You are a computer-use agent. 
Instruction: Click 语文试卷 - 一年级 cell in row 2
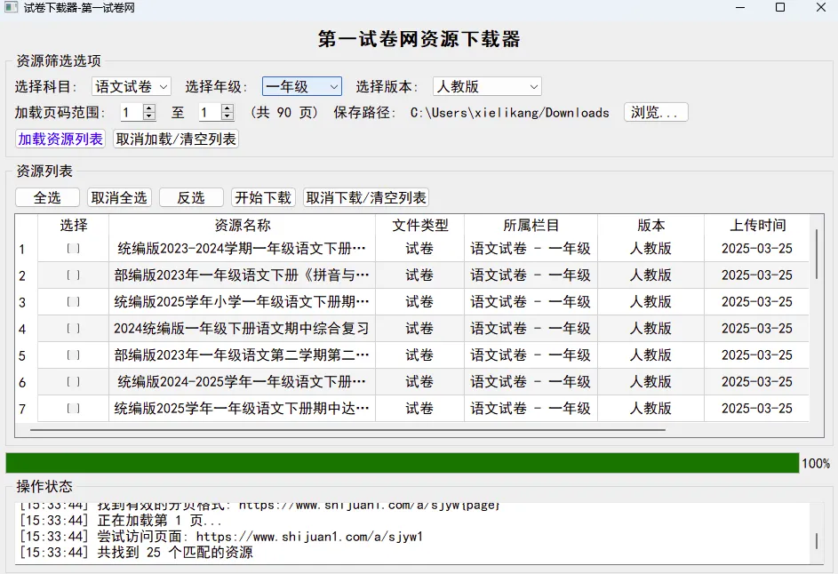(x=531, y=275)
